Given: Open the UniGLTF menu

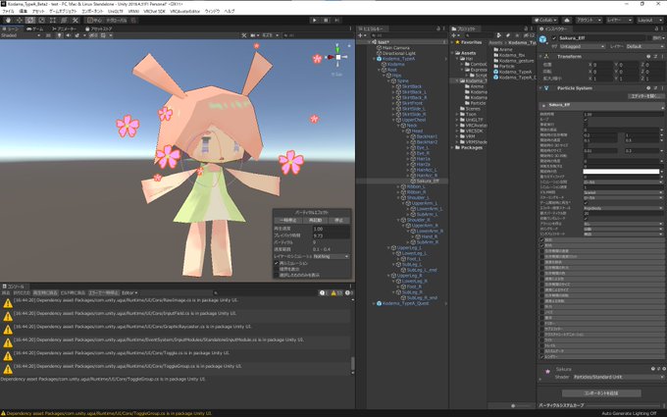Looking at the screenshot, I should pos(116,11).
